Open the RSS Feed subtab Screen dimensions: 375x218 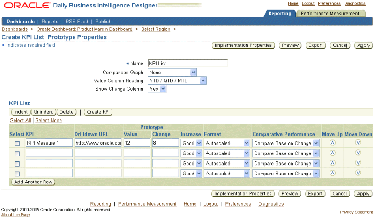76,22
